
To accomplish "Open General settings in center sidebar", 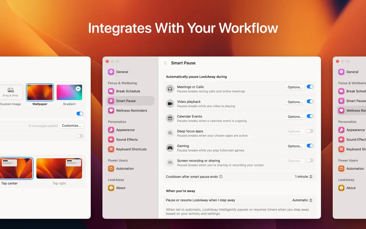I will click(x=131, y=72).
